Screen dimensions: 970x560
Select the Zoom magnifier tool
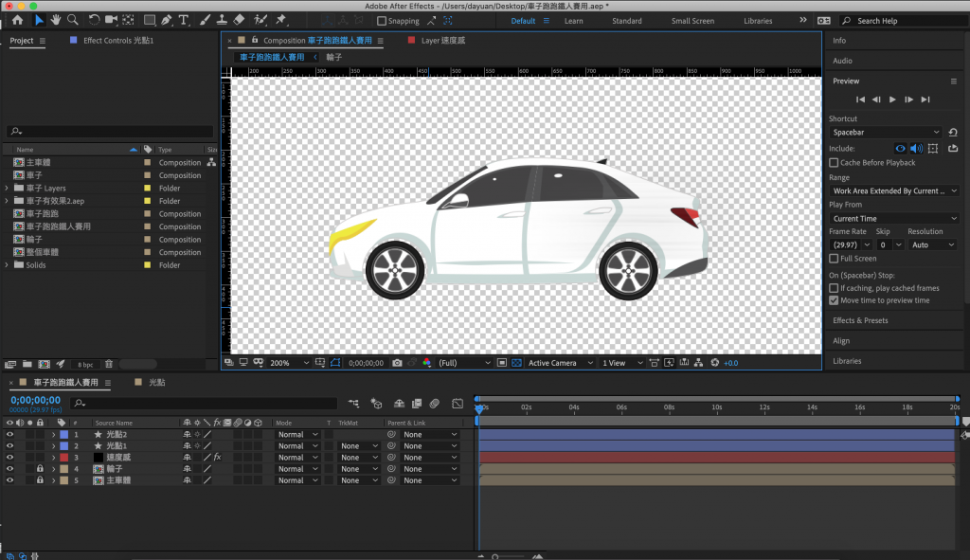74,20
